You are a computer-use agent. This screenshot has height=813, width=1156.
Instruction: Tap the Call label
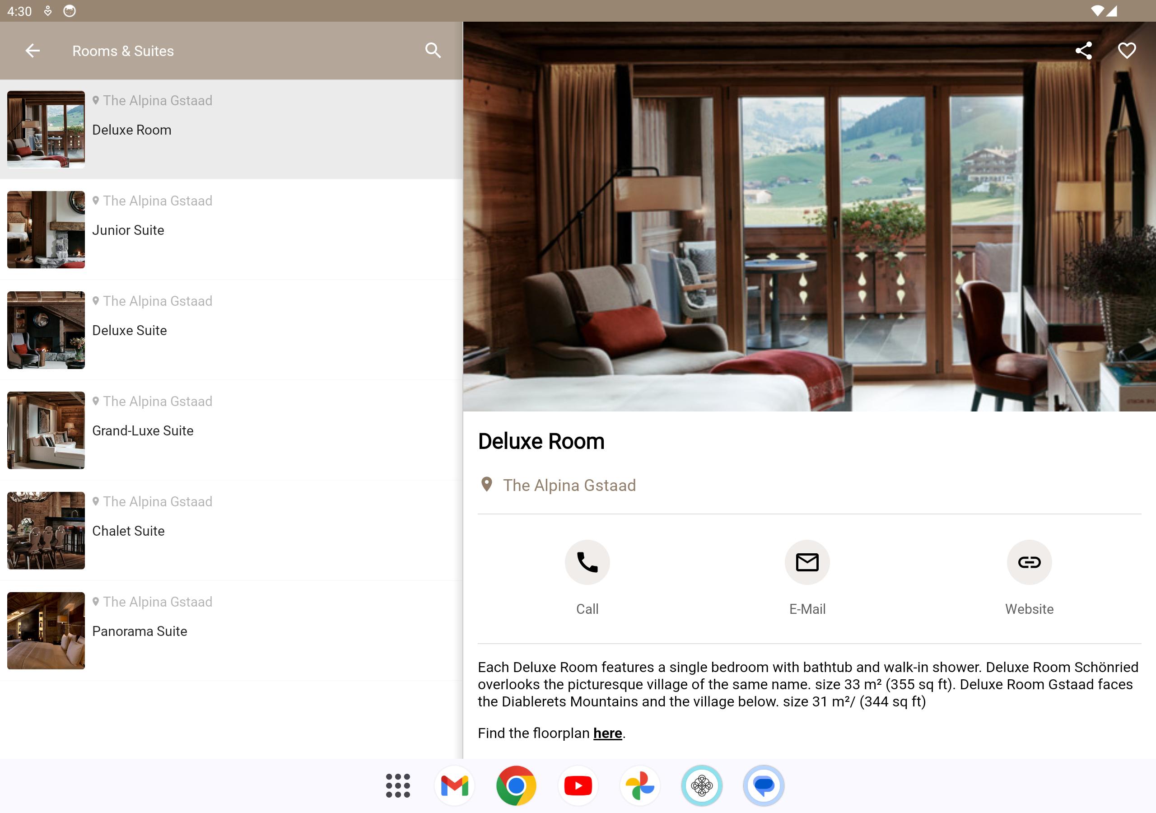[587, 608]
